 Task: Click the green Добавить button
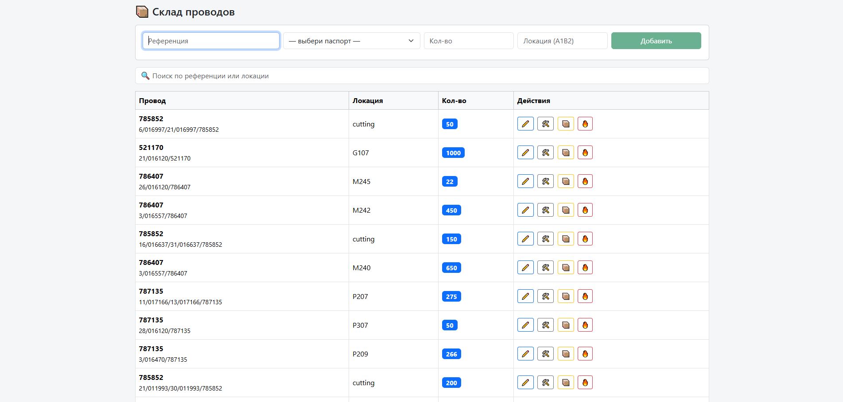point(656,41)
